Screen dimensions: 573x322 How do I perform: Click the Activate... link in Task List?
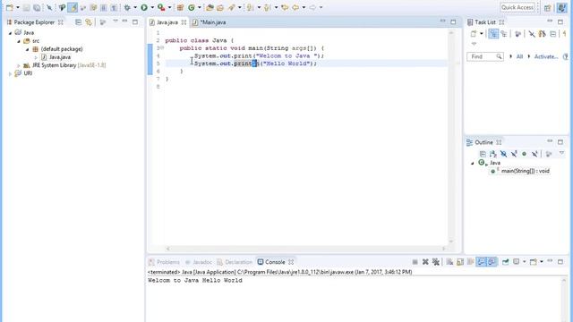pos(546,56)
